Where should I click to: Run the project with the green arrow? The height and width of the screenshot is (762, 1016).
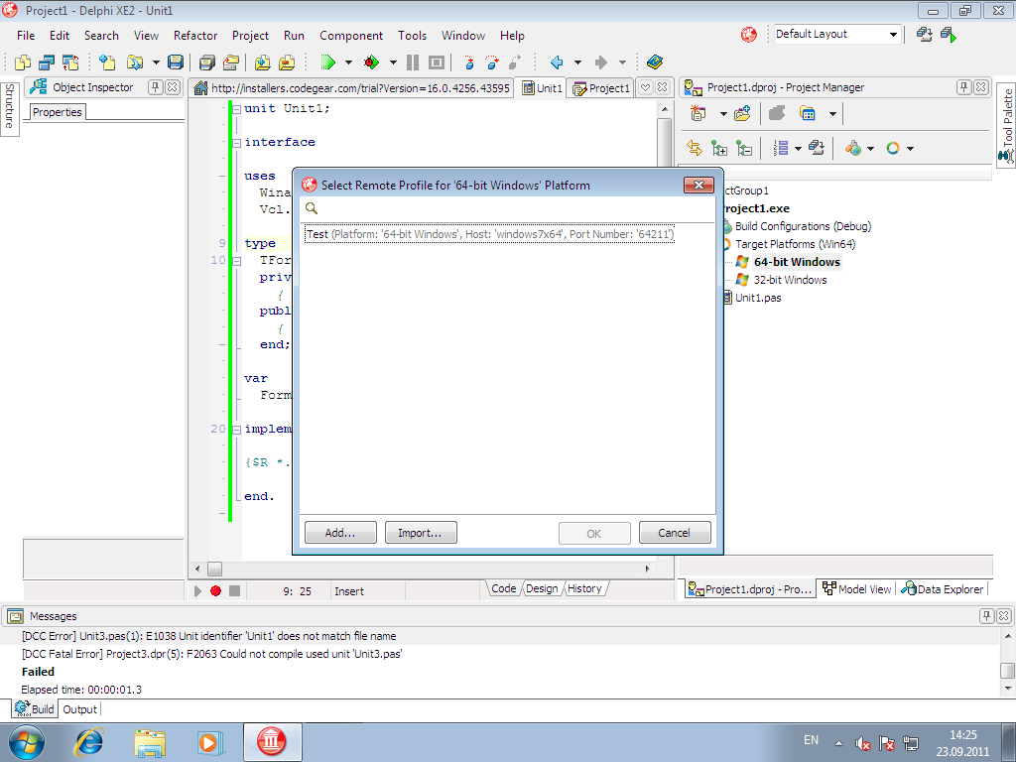(x=328, y=63)
